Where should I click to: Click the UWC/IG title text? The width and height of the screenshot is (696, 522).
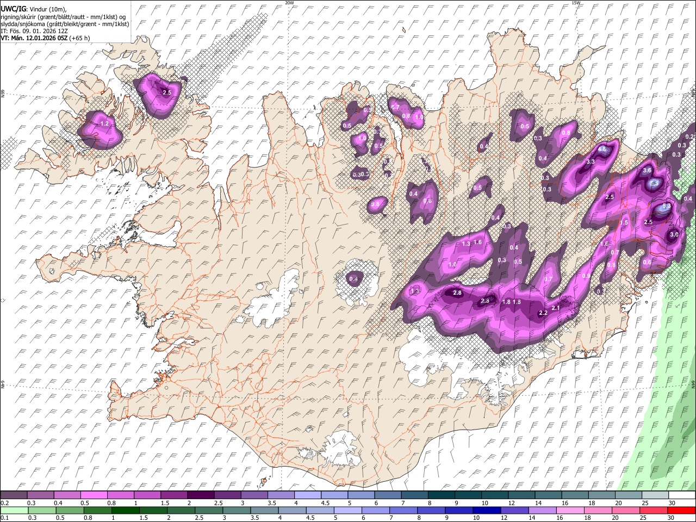[13, 9]
